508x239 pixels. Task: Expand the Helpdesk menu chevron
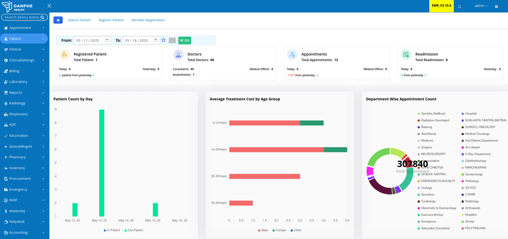[43, 222]
